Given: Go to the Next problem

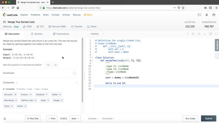Looking at the screenshot, I should click(75, 119).
